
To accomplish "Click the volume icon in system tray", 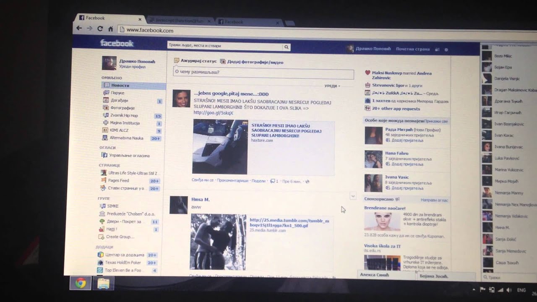I will (509, 290).
